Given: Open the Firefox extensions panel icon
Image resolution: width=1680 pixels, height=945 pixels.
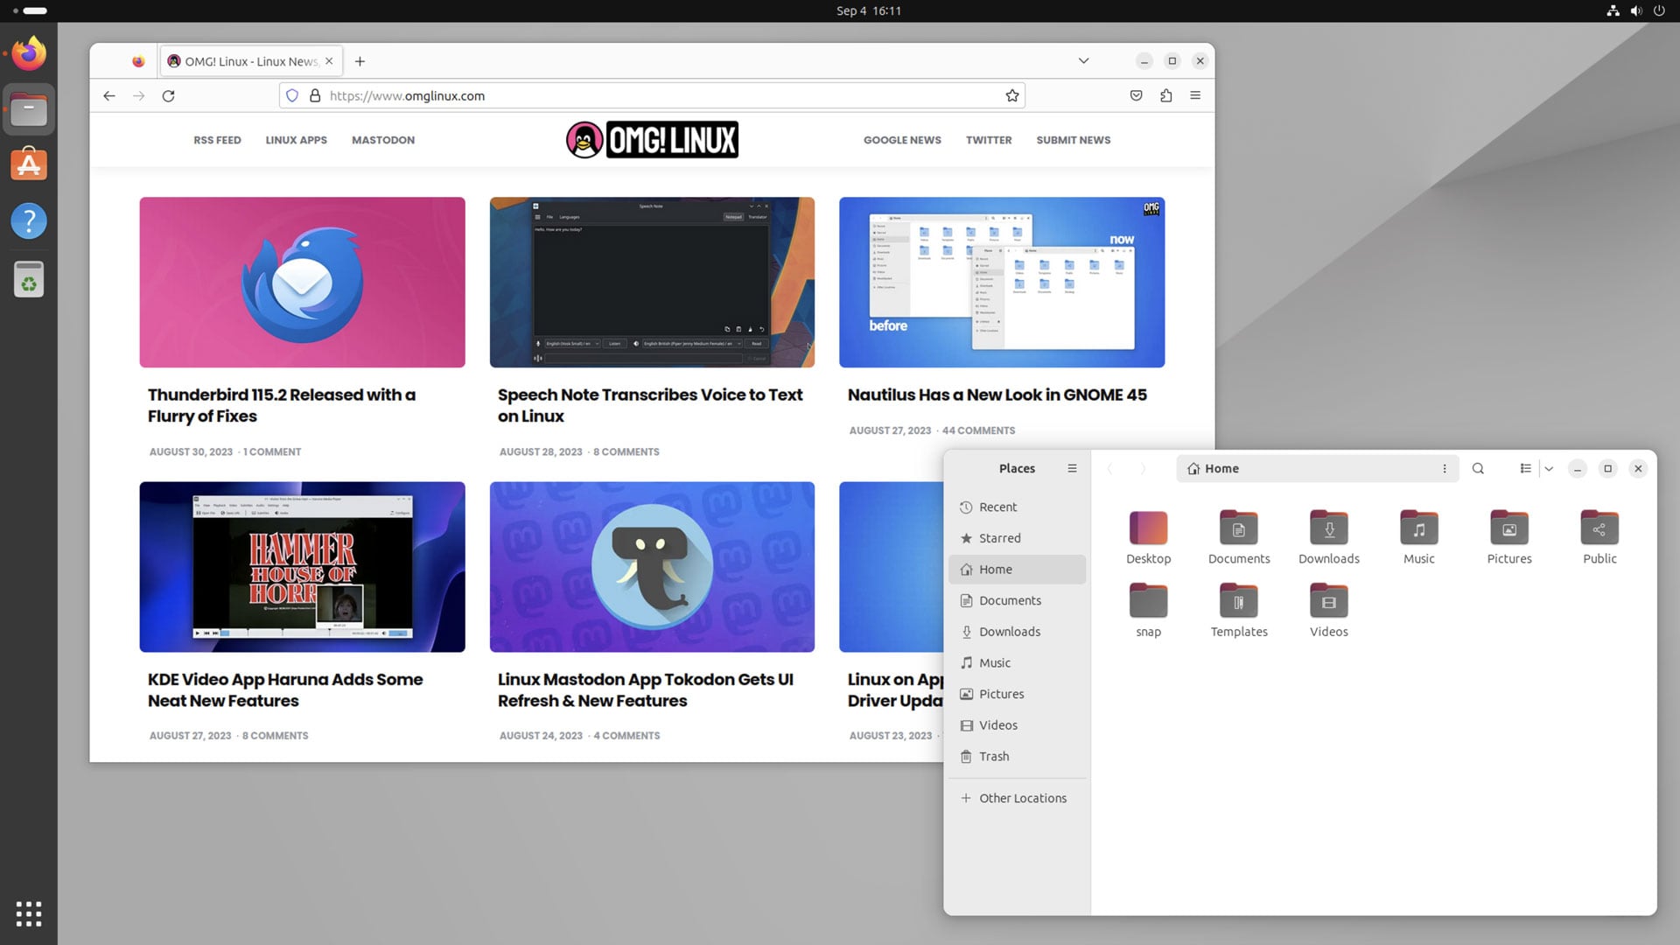Looking at the screenshot, I should 1165,95.
